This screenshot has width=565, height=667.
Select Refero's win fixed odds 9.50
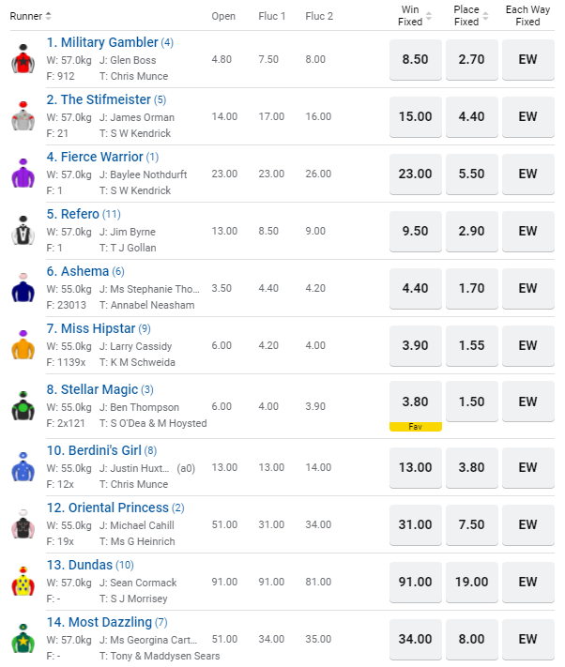[416, 231]
